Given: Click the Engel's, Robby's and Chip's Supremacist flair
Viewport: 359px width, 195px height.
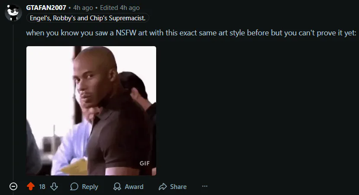Looking at the screenshot, I should tap(88, 18).
